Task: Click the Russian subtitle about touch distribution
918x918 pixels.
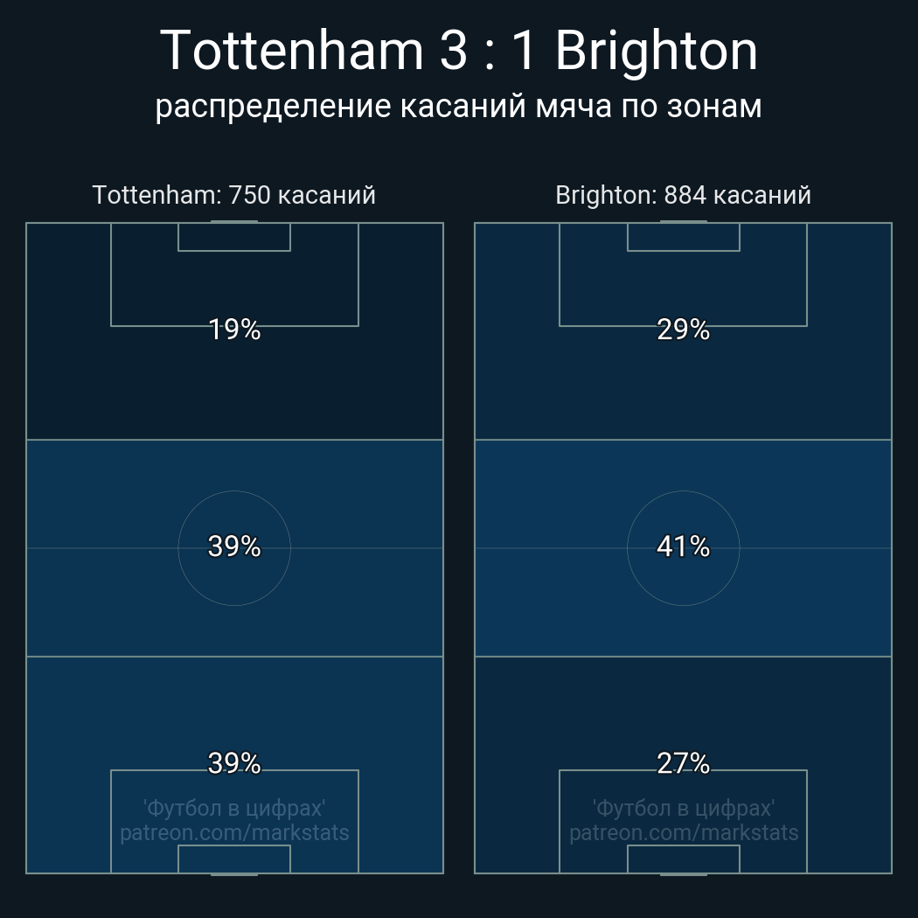Action: click(458, 108)
